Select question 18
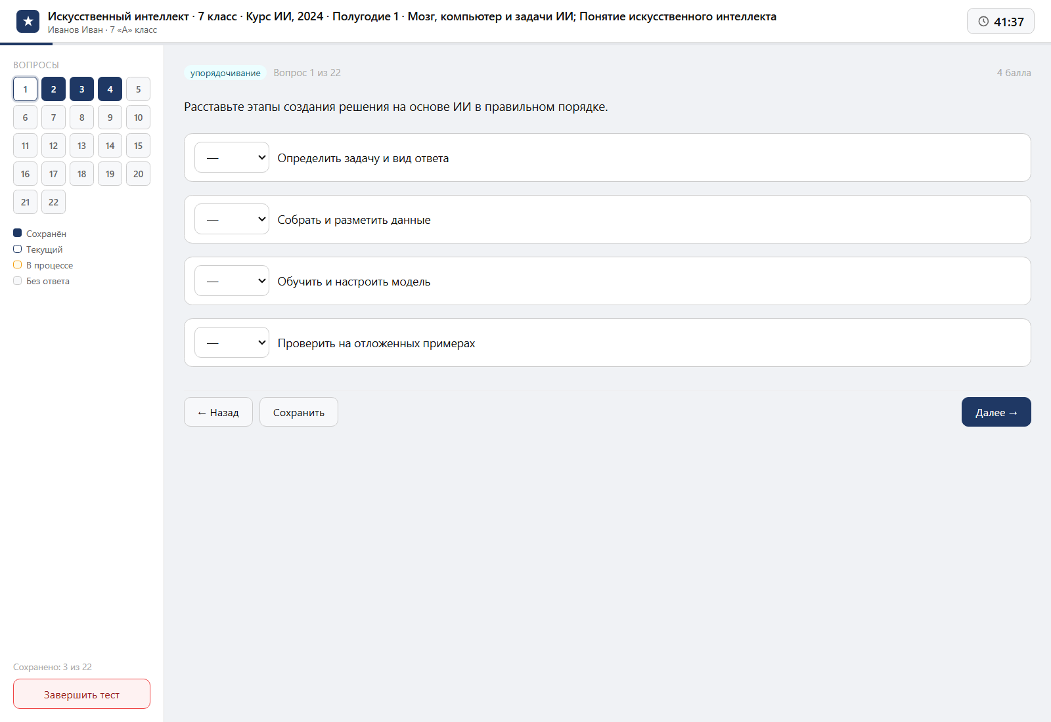This screenshot has width=1051, height=722. (81, 174)
